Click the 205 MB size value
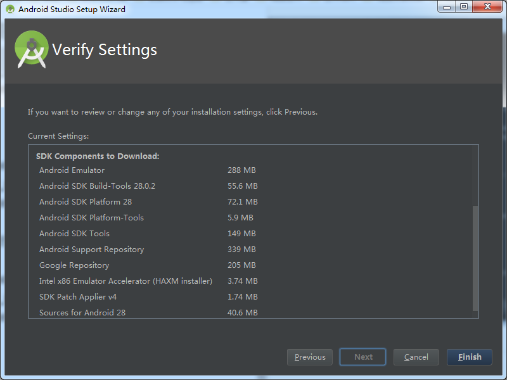Image resolution: width=507 pixels, height=380 pixels. (x=241, y=265)
